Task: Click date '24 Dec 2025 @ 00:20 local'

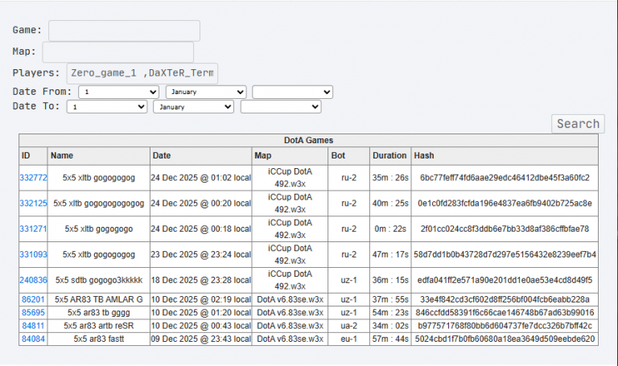Action: coord(200,204)
